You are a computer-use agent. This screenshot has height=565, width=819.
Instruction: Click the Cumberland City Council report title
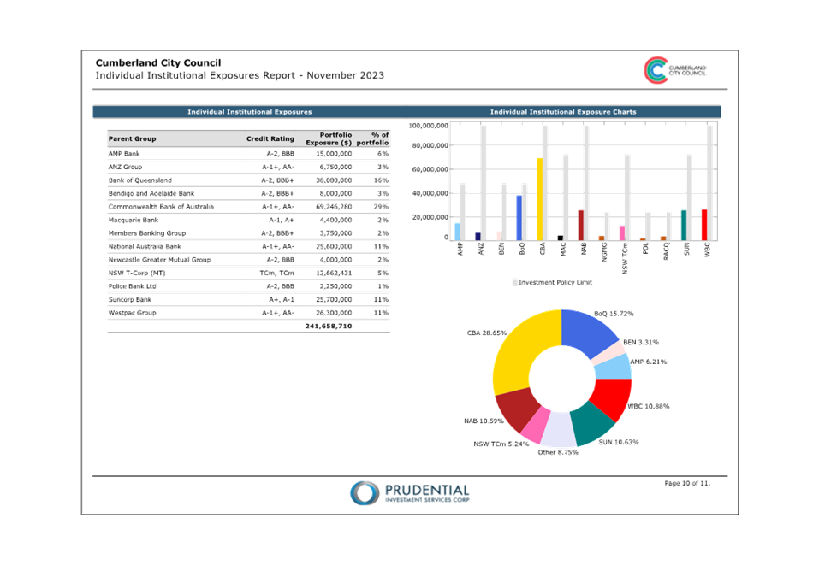pyautogui.click(x=158, y=62)
